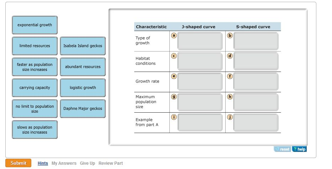Select the logistic growth tile
This screenshot has height=169, width=332.
(x=83, y=88)
